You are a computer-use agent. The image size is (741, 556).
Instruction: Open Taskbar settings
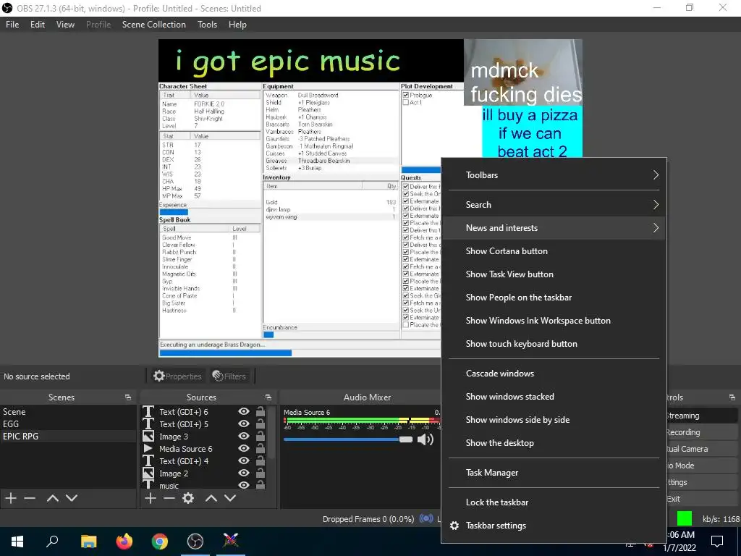554,526
